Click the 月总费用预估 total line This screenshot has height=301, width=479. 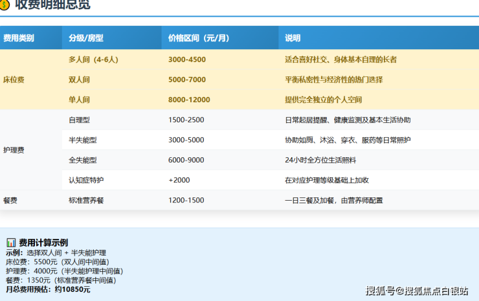coord(48,289)
